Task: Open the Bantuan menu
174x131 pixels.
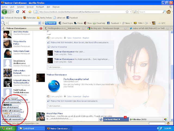Action: [x=56, y=7]
